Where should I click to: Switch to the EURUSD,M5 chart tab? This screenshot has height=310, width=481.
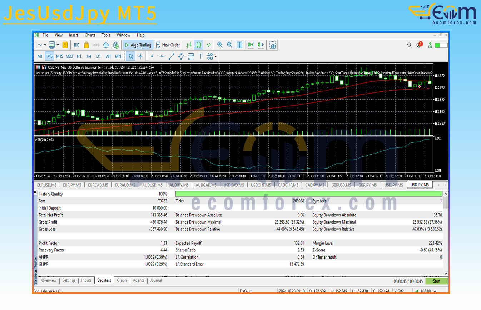(x=46, y=185)
